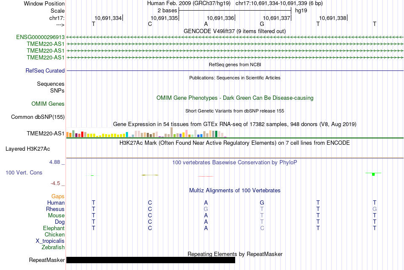Click the RefSeq Curated track label

tap(45, 71)
